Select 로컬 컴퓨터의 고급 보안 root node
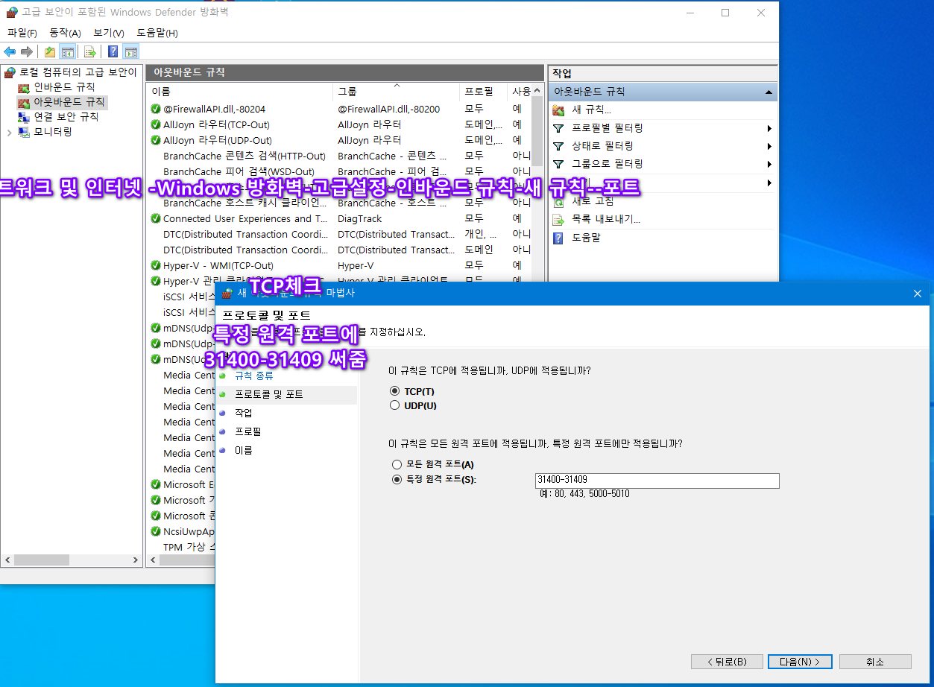 [x=78, y=72]
